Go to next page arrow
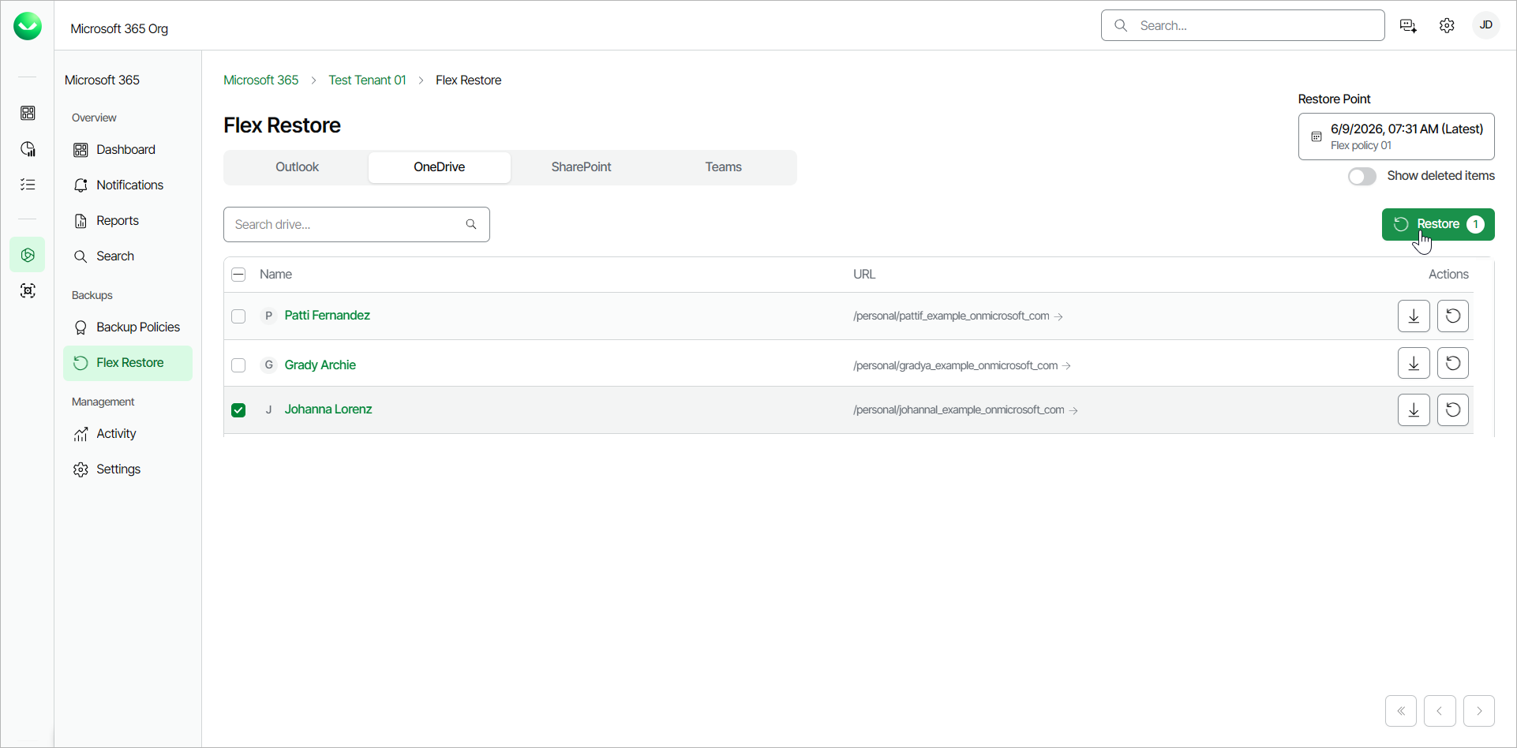The height and width of the screenshot is (748, 1517). pyautogui.click(x=1479, y=711)
